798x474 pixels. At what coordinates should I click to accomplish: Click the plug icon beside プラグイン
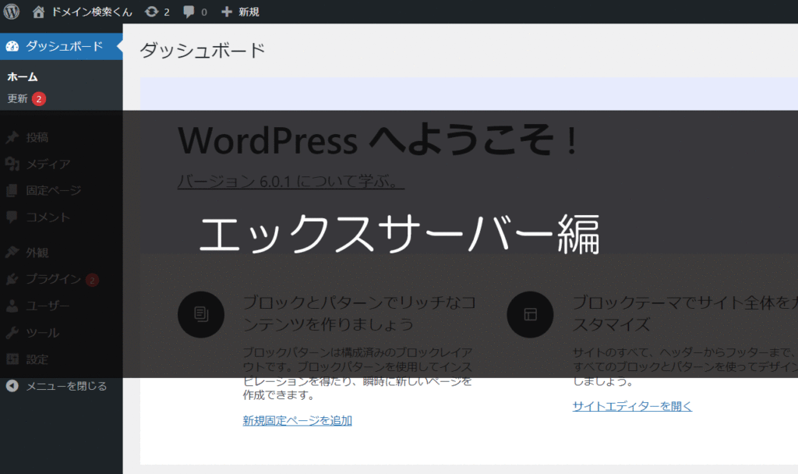(x=12, y=279)
